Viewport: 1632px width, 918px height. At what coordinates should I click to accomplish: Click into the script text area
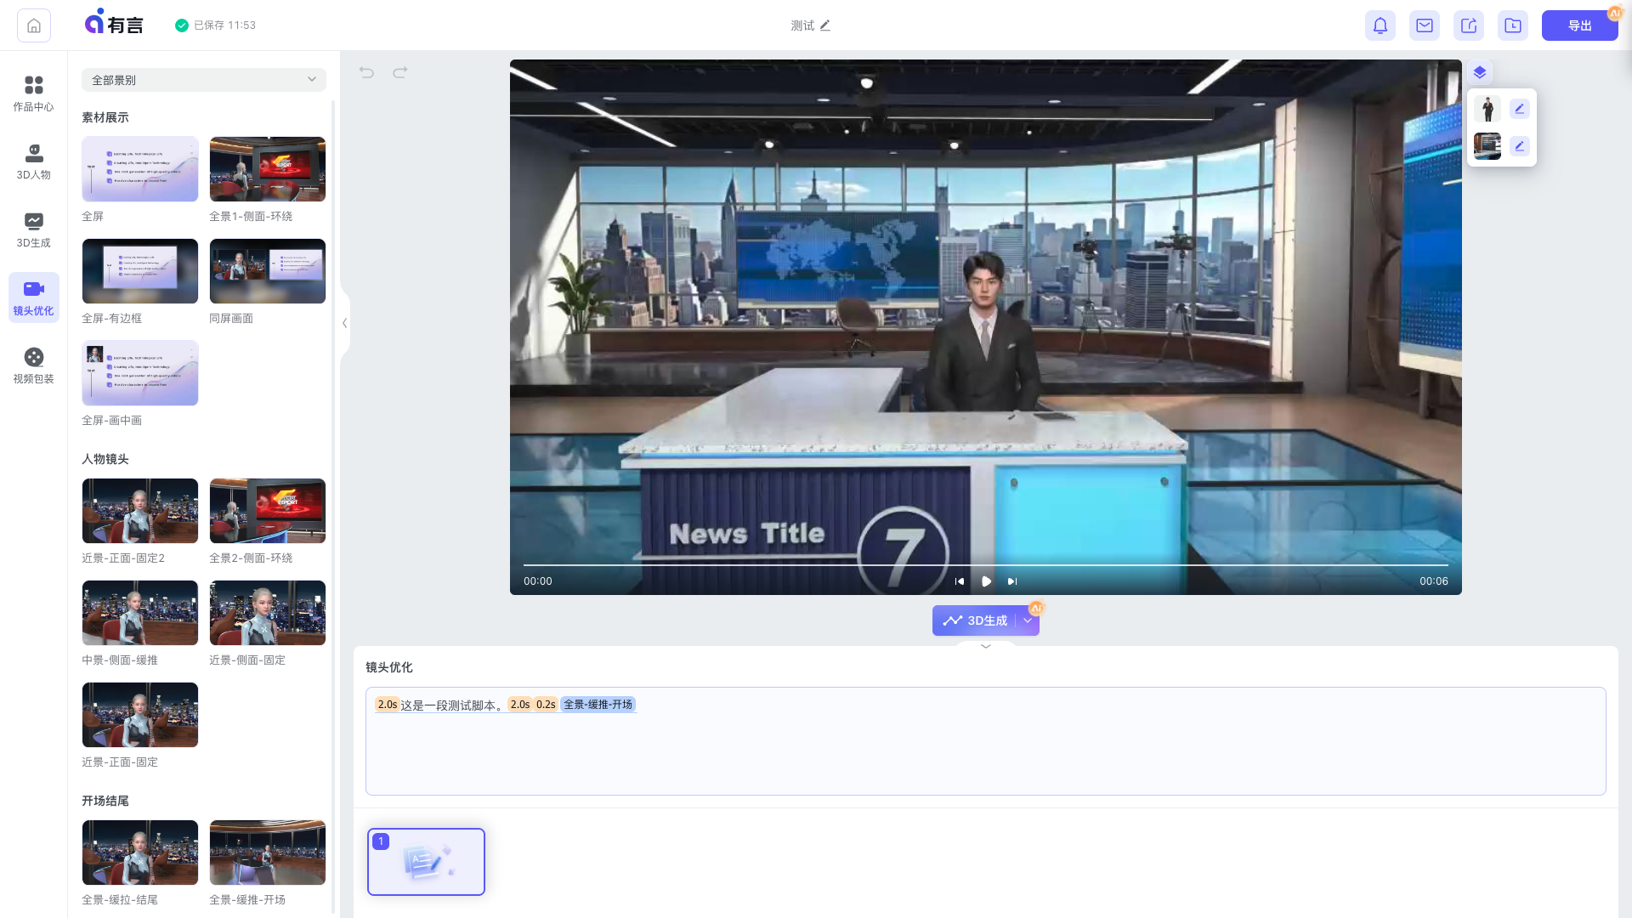coord(986,741)
